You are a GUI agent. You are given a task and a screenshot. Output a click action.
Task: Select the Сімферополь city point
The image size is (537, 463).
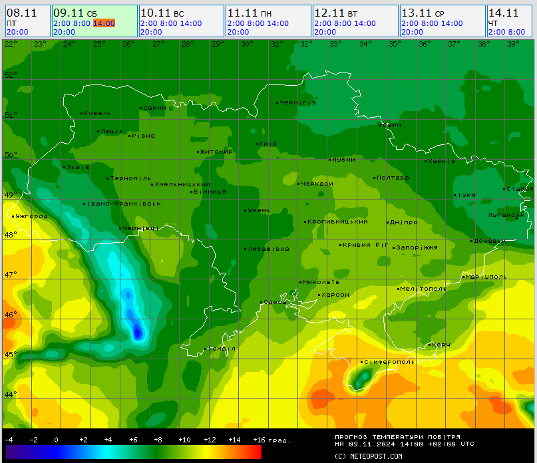(x=362, y=362)
